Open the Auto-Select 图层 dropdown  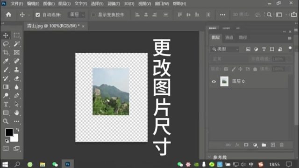[77, 14]
